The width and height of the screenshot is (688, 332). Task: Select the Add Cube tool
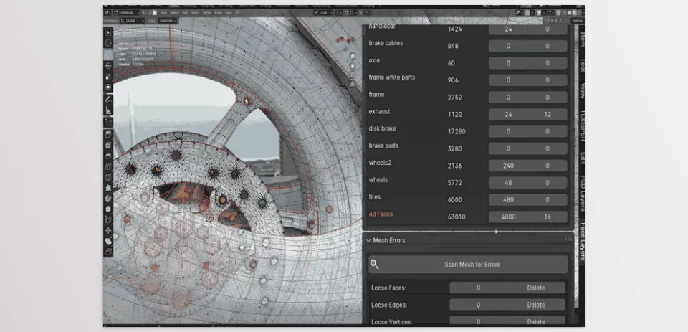pos(108,122)
